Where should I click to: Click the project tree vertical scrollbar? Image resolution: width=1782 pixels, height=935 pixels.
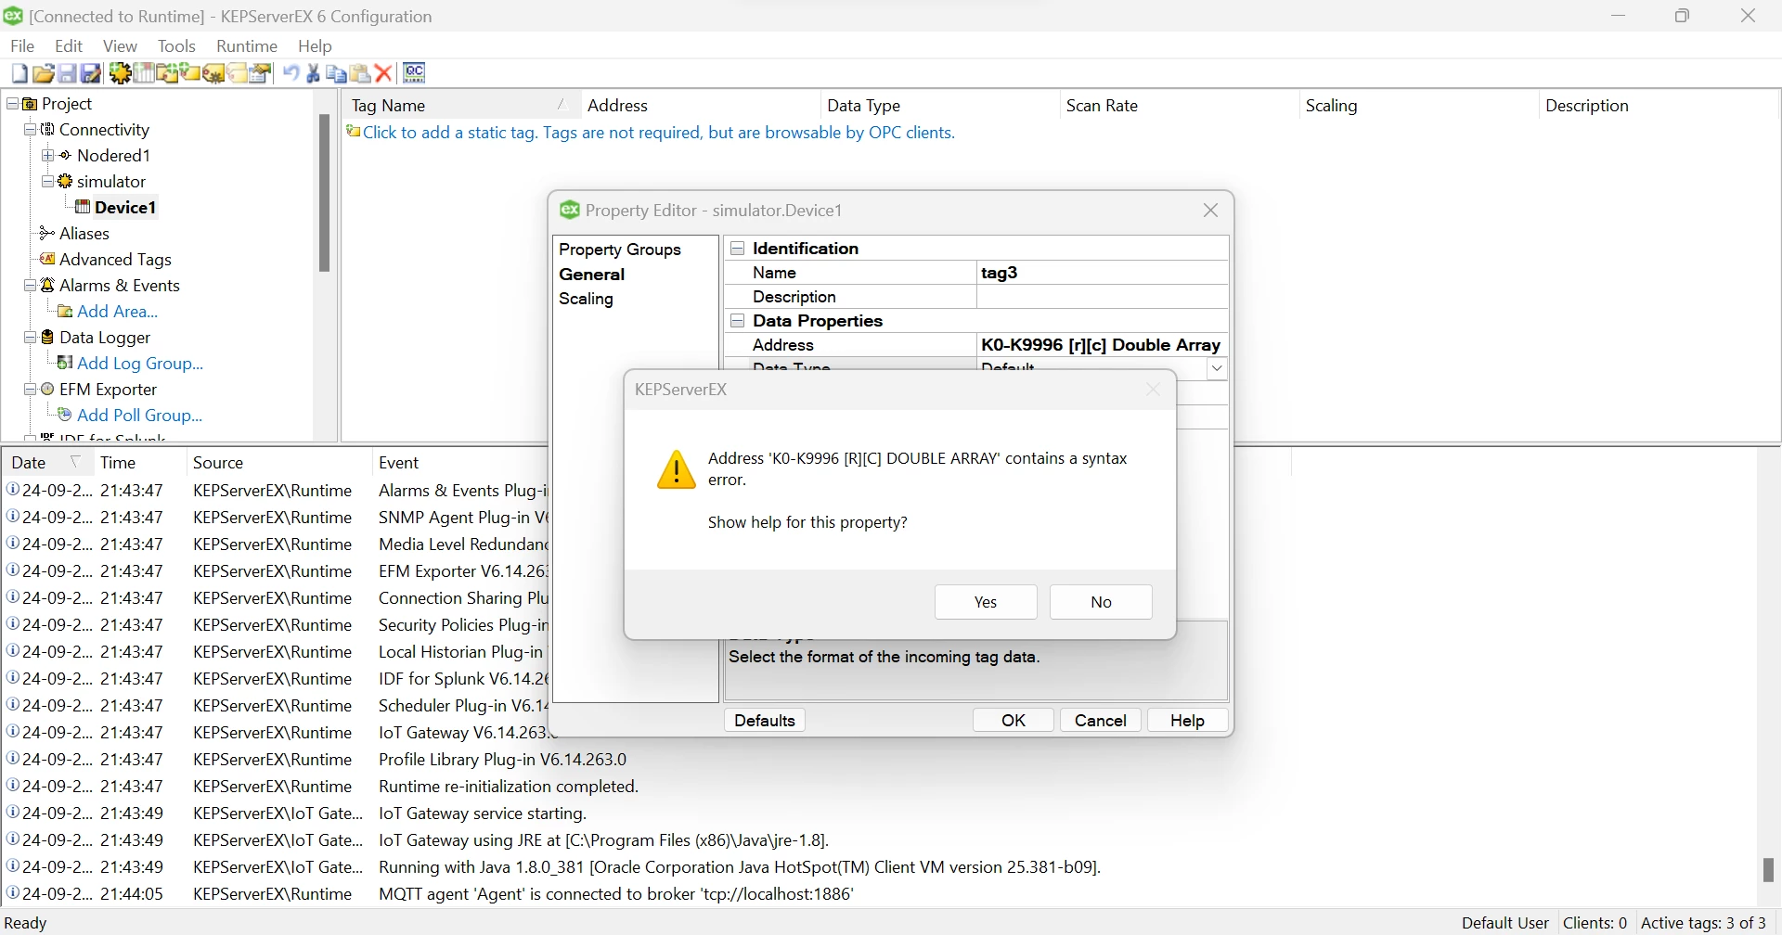tap(325, 193)
